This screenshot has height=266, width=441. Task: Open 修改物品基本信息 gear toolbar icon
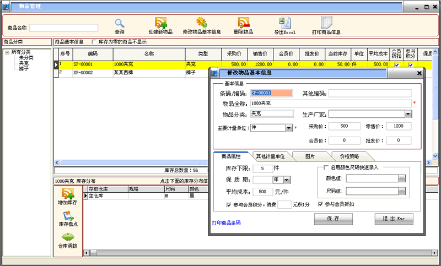point(202,23)
